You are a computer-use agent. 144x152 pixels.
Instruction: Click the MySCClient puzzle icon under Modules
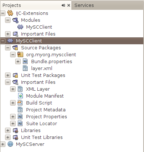20,27
